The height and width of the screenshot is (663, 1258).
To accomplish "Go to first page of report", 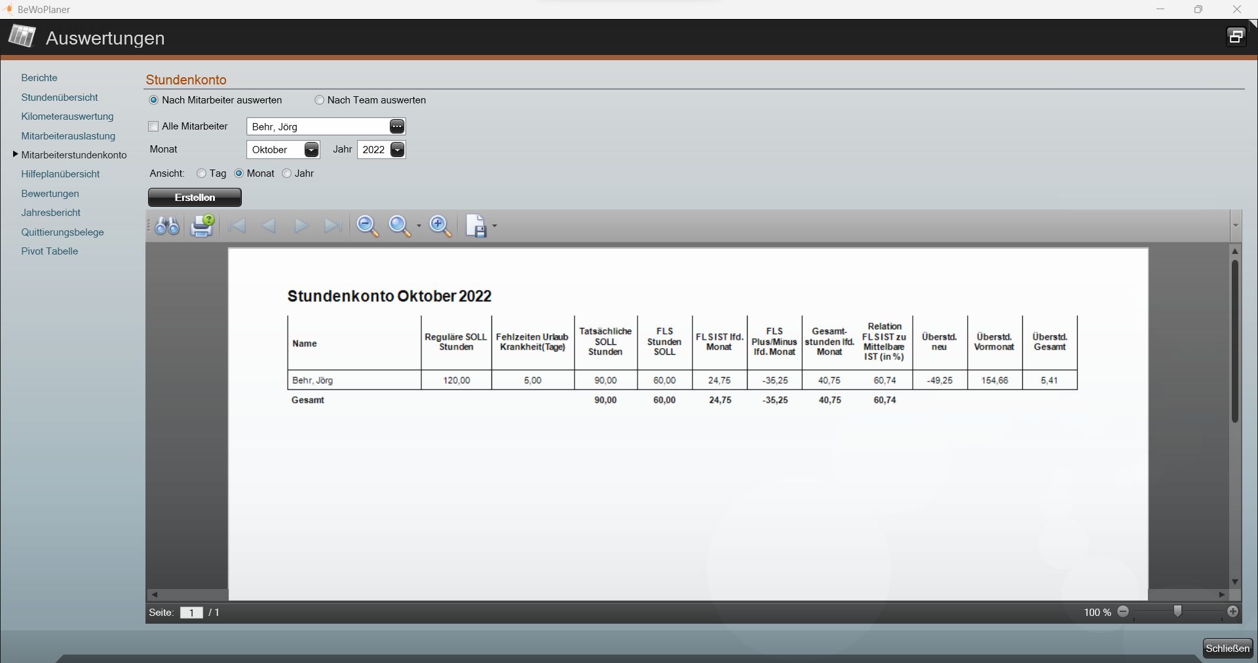I will coord(237,226).
